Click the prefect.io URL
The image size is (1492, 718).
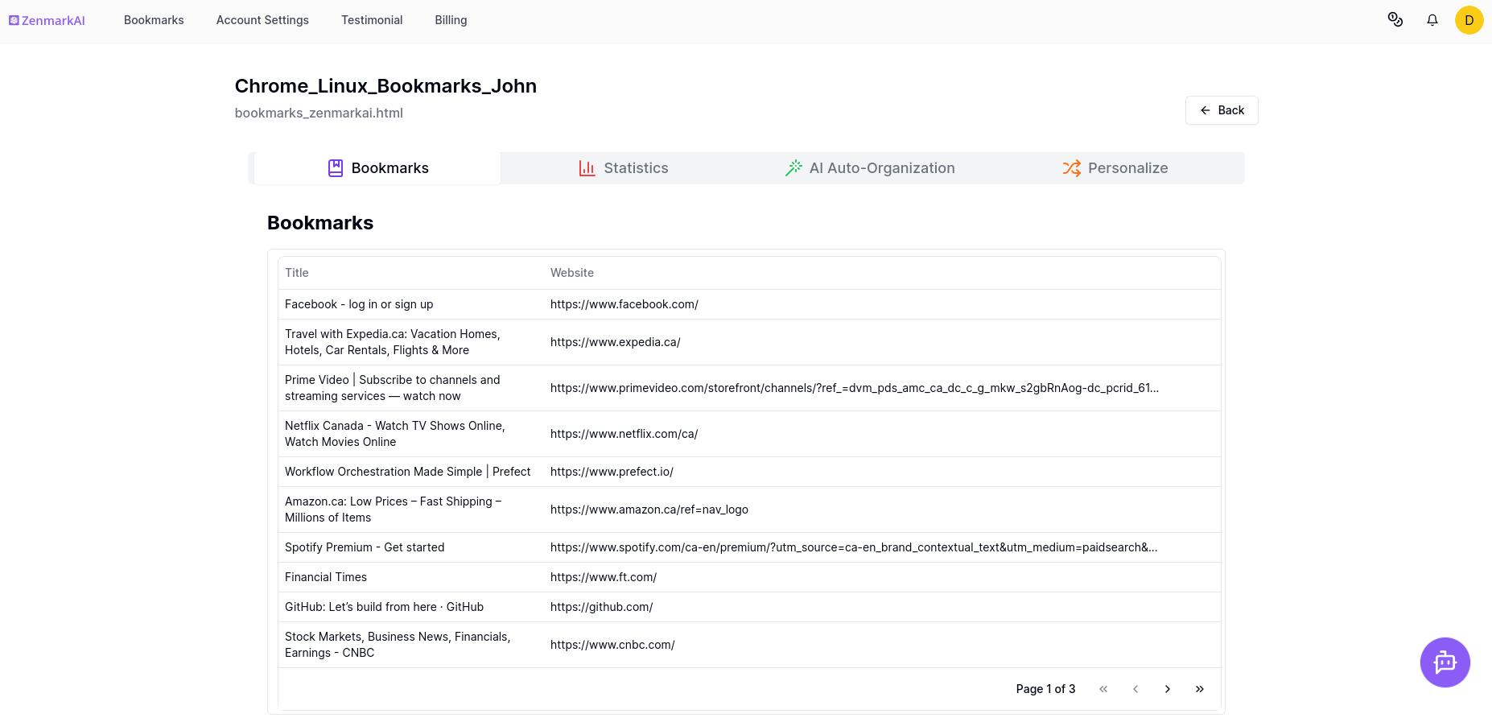point(612,472)
